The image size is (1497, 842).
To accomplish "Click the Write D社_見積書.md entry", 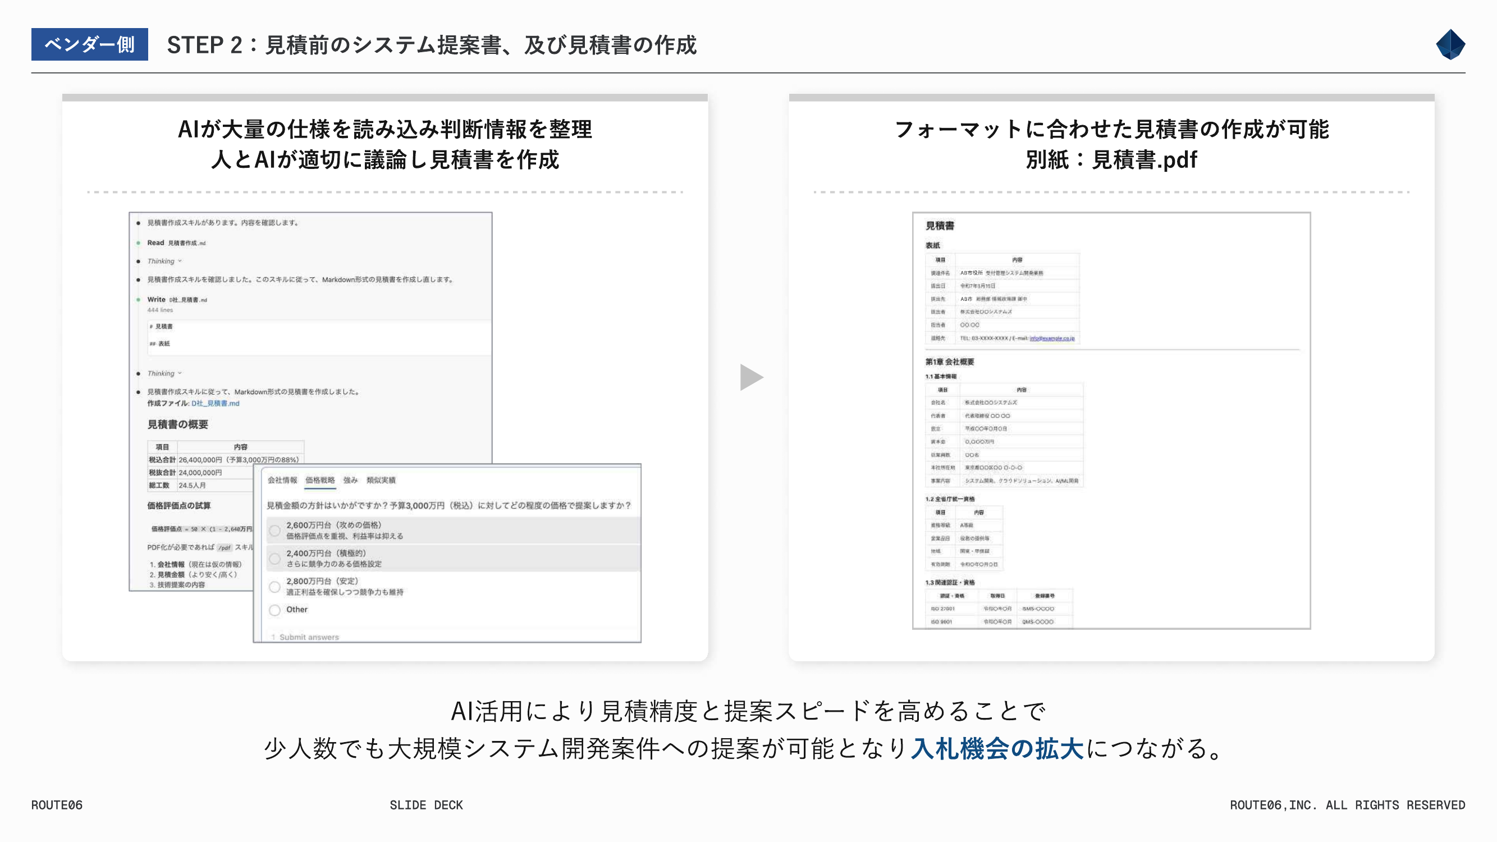I will point(177,300).
